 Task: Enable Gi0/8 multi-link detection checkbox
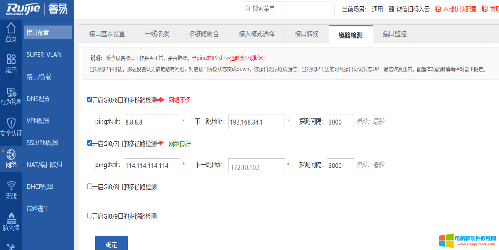pyautogui.click(x=90, y=186)
